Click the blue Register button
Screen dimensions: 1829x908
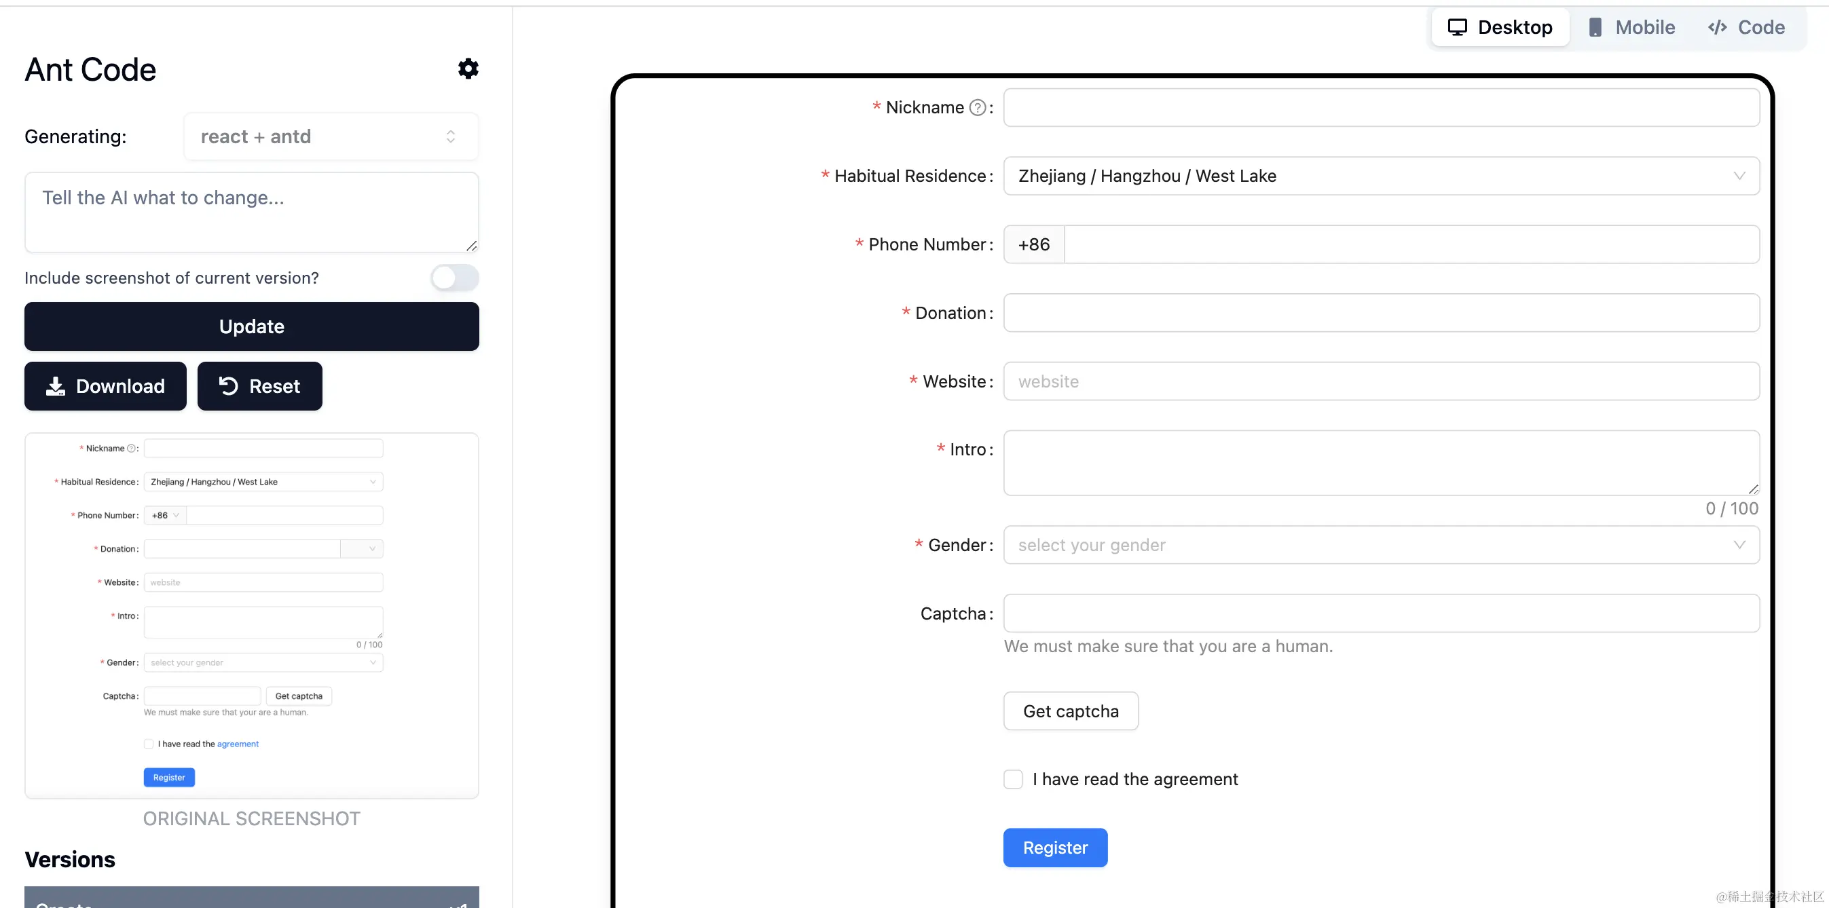tap(1054, 848)
